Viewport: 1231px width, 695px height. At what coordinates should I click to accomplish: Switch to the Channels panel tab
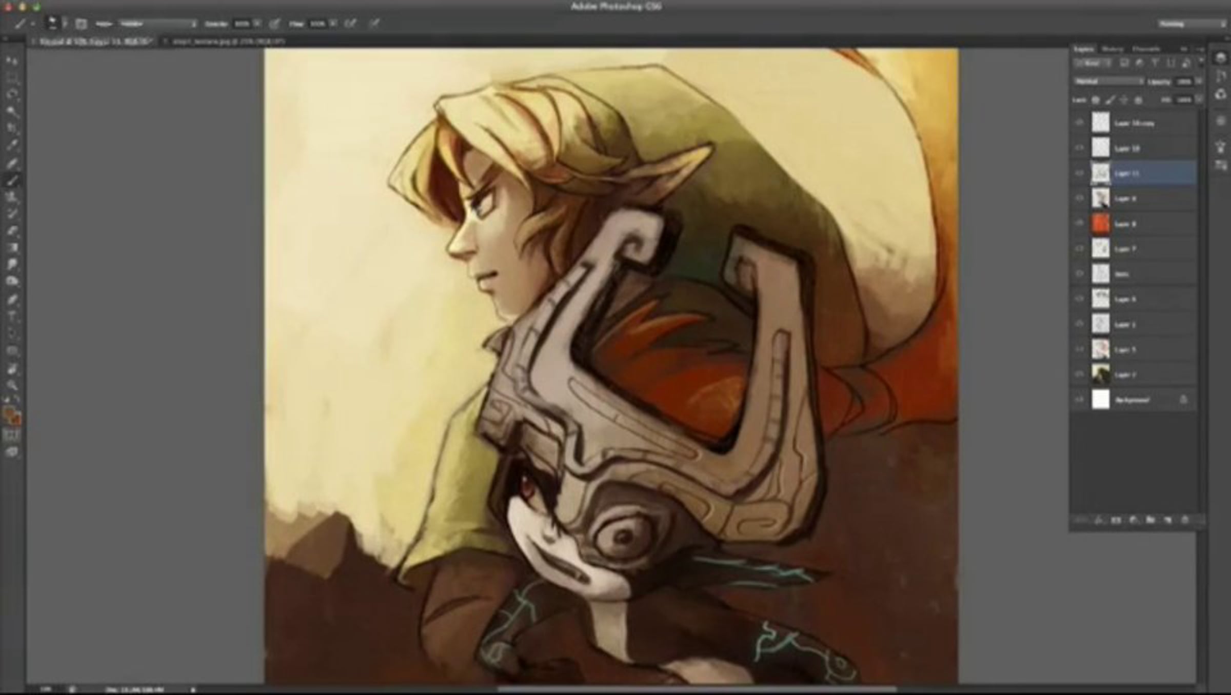[1146, 49]
